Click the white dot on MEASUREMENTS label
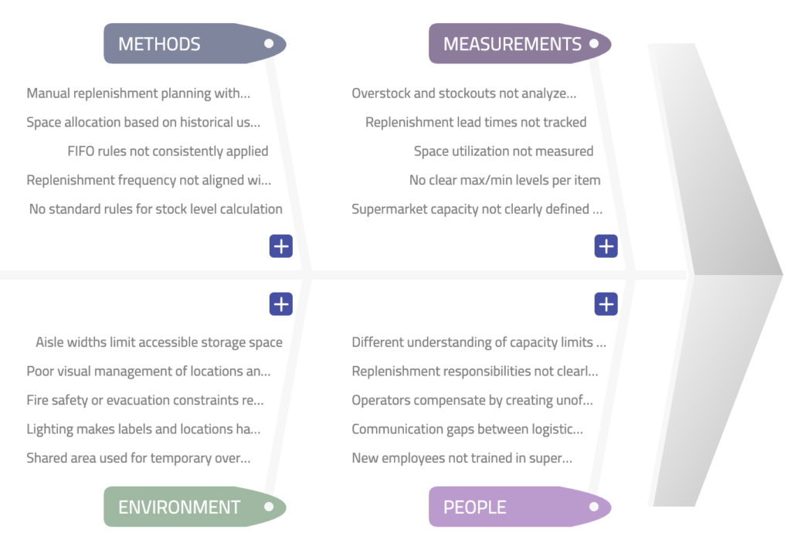Image resolution: width=791 pixels, height=546 pixels. [594, 44]
